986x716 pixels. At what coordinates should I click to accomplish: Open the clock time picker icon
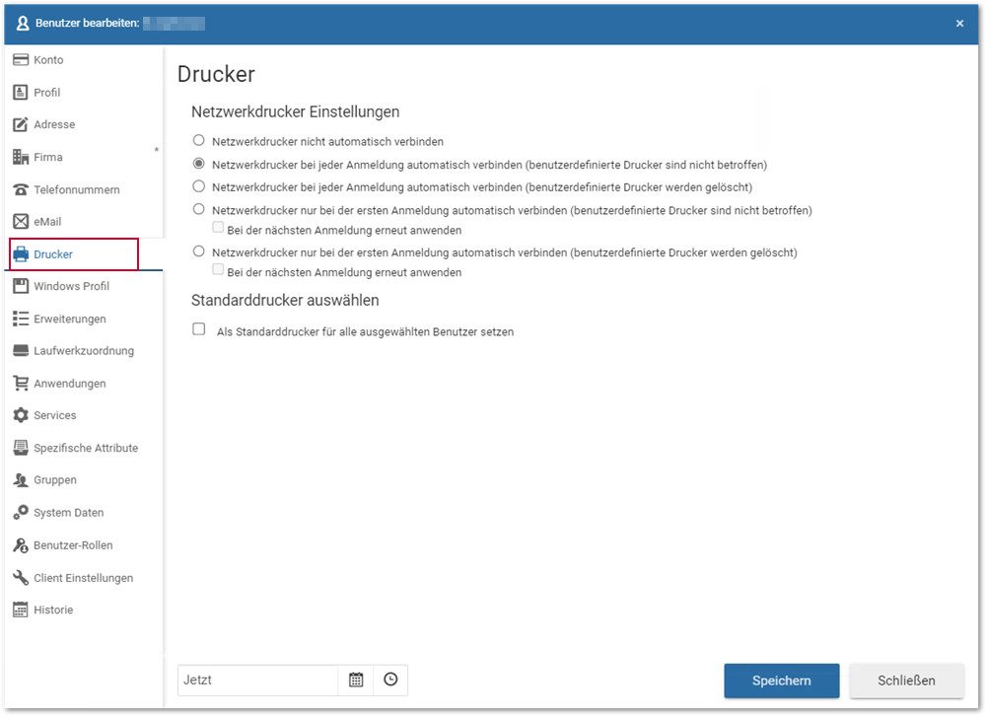click(390, 680)
